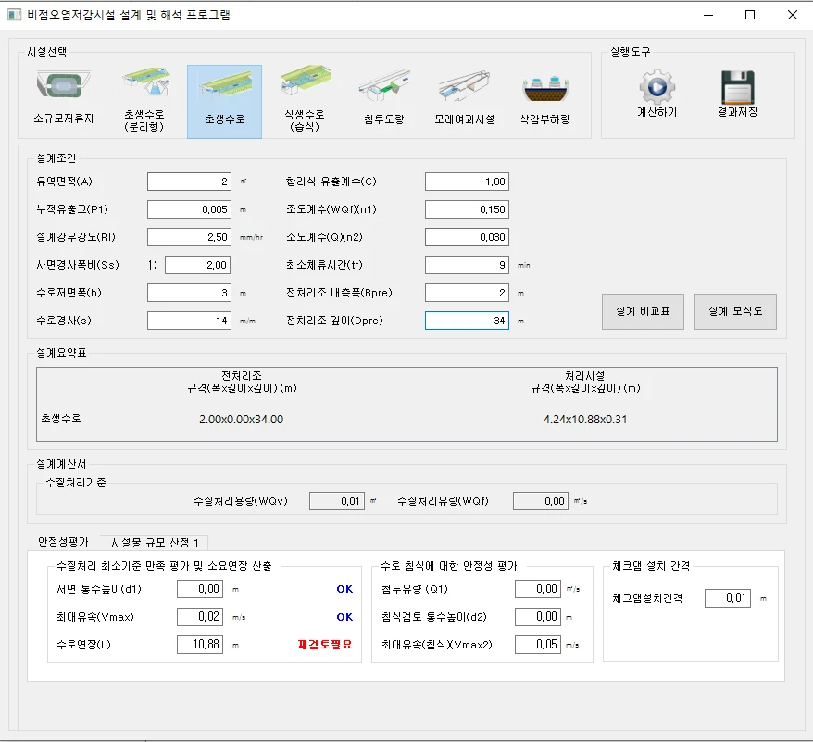Edit the 설계강우강도(RI) value
Viewport: 813px width, 742px height.
pos(189,236)
